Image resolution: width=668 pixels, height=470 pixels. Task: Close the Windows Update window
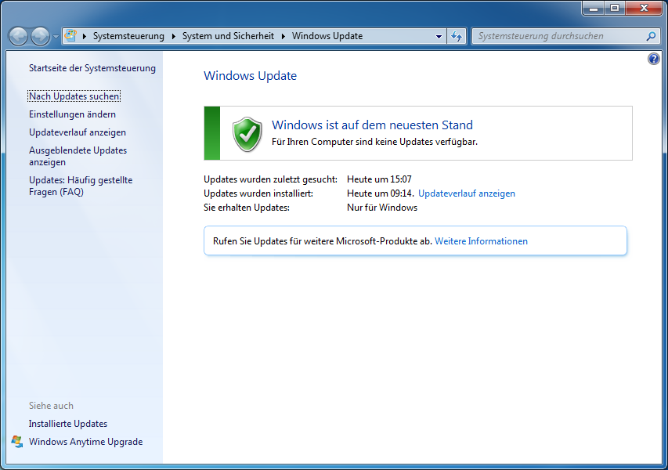(x=644, y=8)
